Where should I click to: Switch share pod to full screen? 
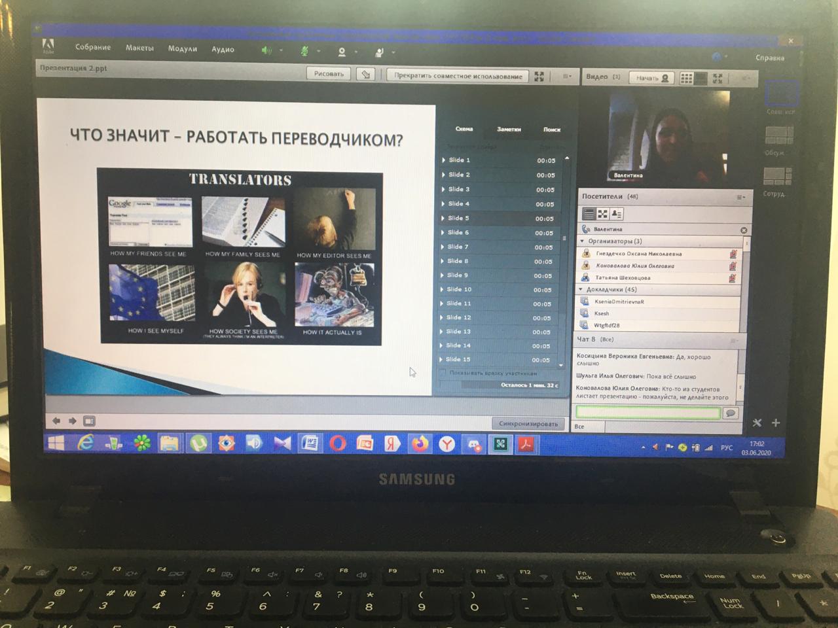539,77
